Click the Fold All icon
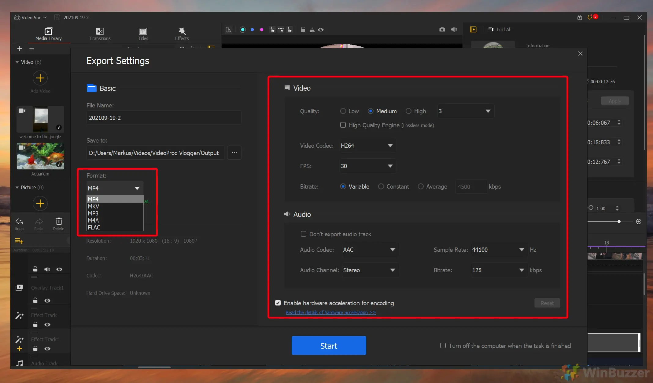This screenshot has width=653, height=383. 491,30
